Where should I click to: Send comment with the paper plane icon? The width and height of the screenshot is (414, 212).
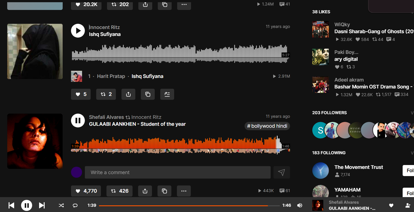(x=281, y=172)
